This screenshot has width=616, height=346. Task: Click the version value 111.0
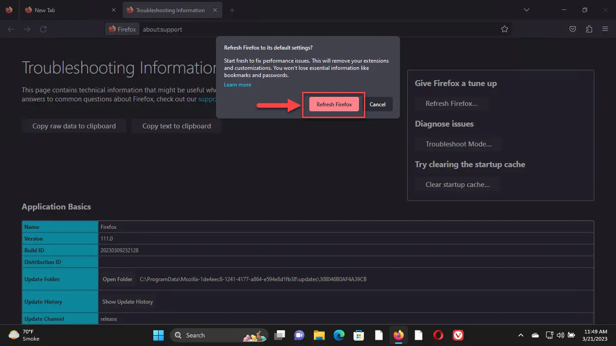pos(107,239)
